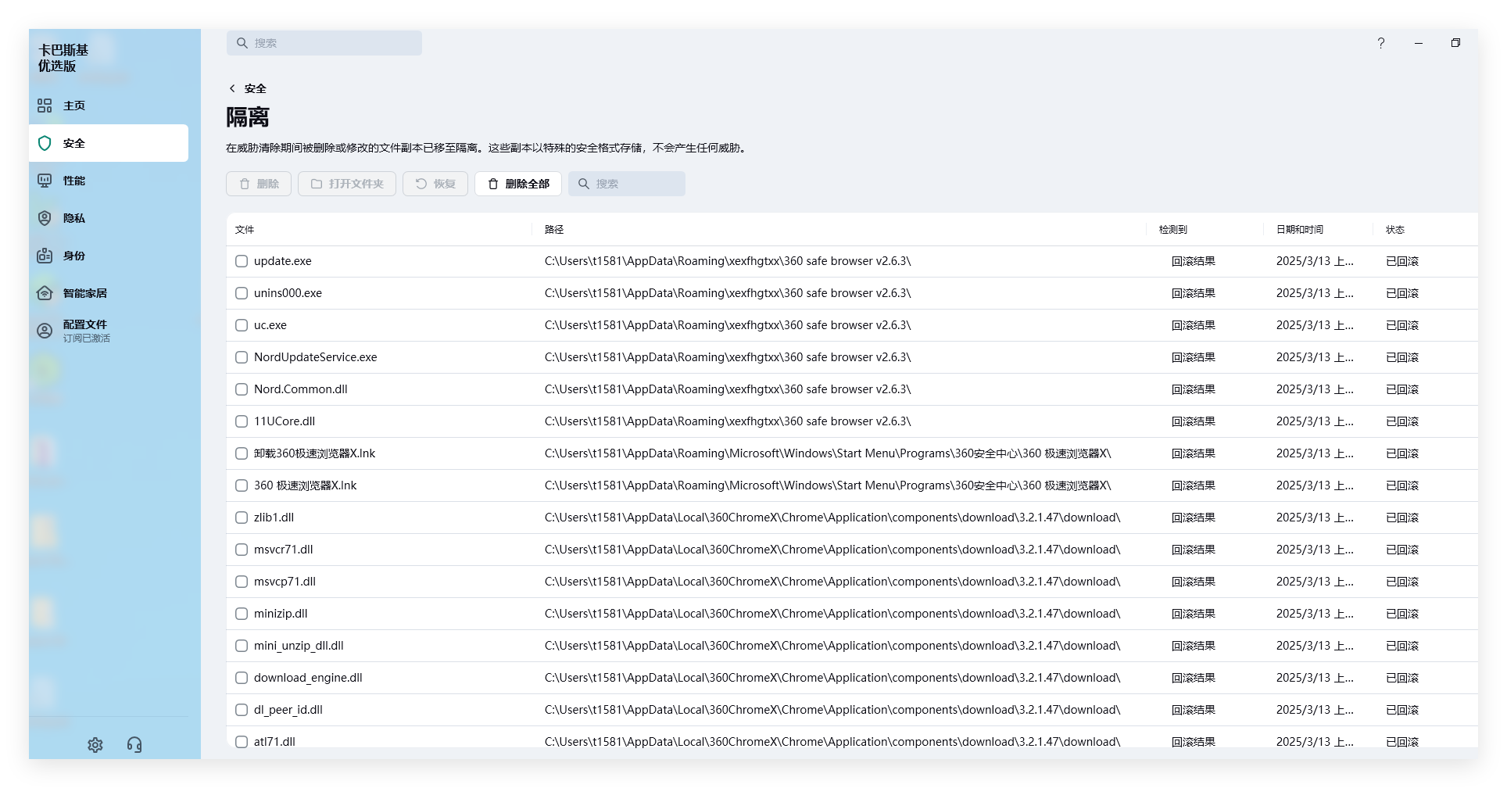This screenshot has height=788, width=1507.
Task: Click the back chevron next to 安全
Action: click(232, 88)
